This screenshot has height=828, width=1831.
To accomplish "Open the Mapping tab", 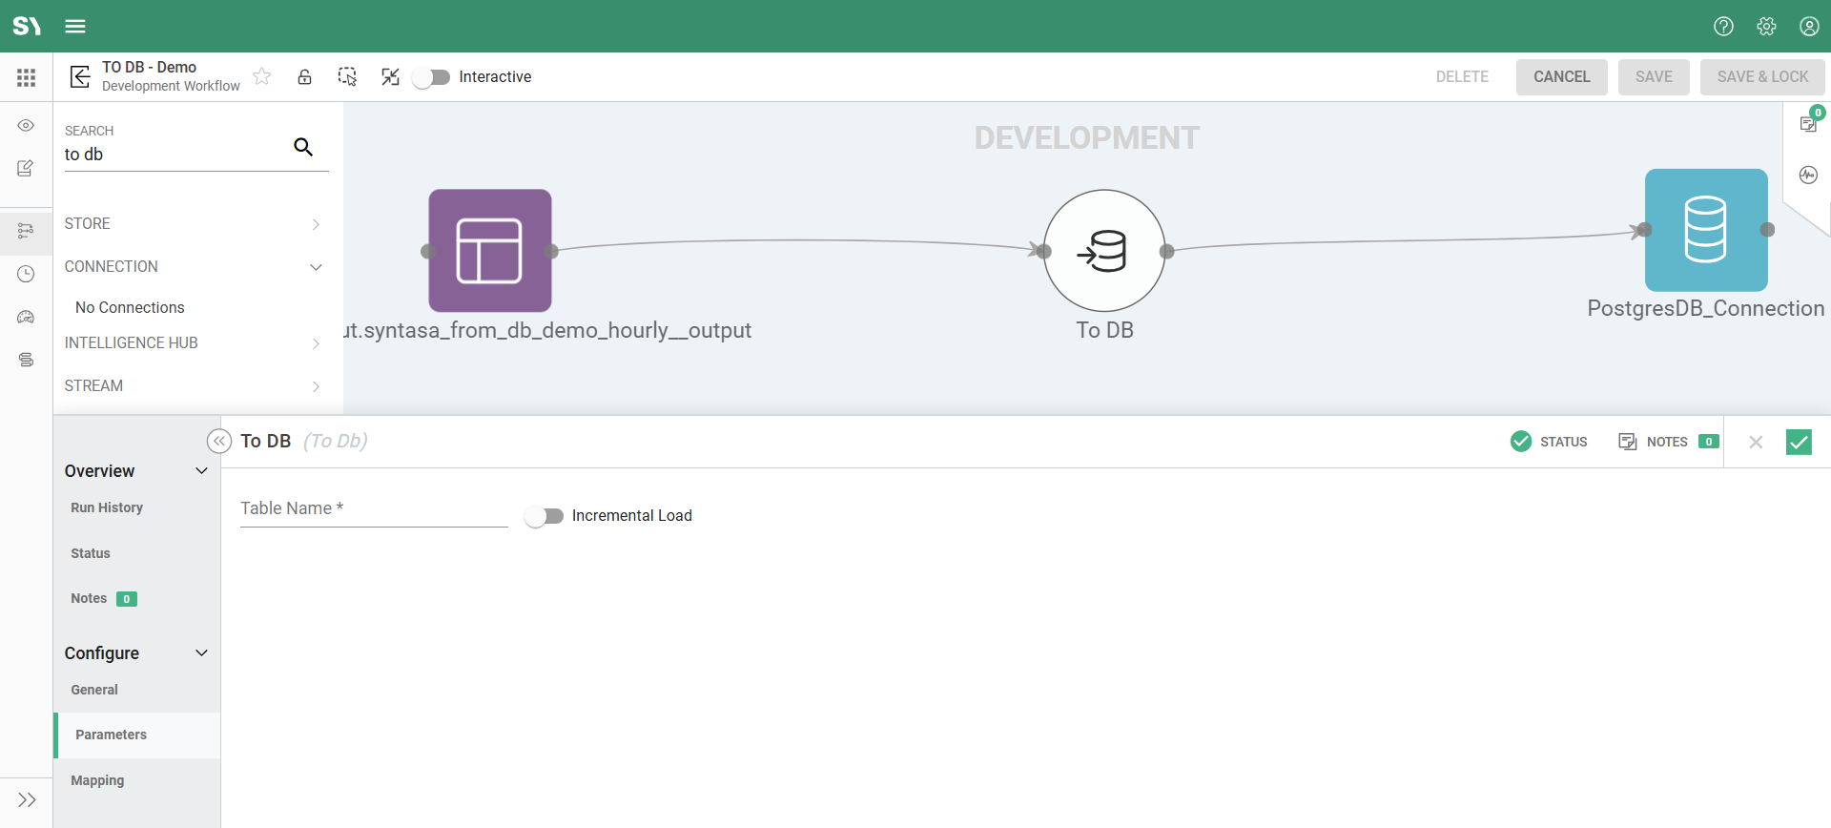I will click(97, 780).
